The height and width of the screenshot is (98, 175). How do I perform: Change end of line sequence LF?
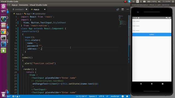107,96
